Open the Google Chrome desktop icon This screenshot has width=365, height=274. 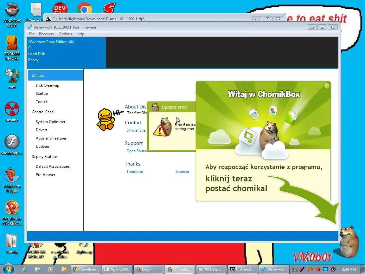click(84, 8)
